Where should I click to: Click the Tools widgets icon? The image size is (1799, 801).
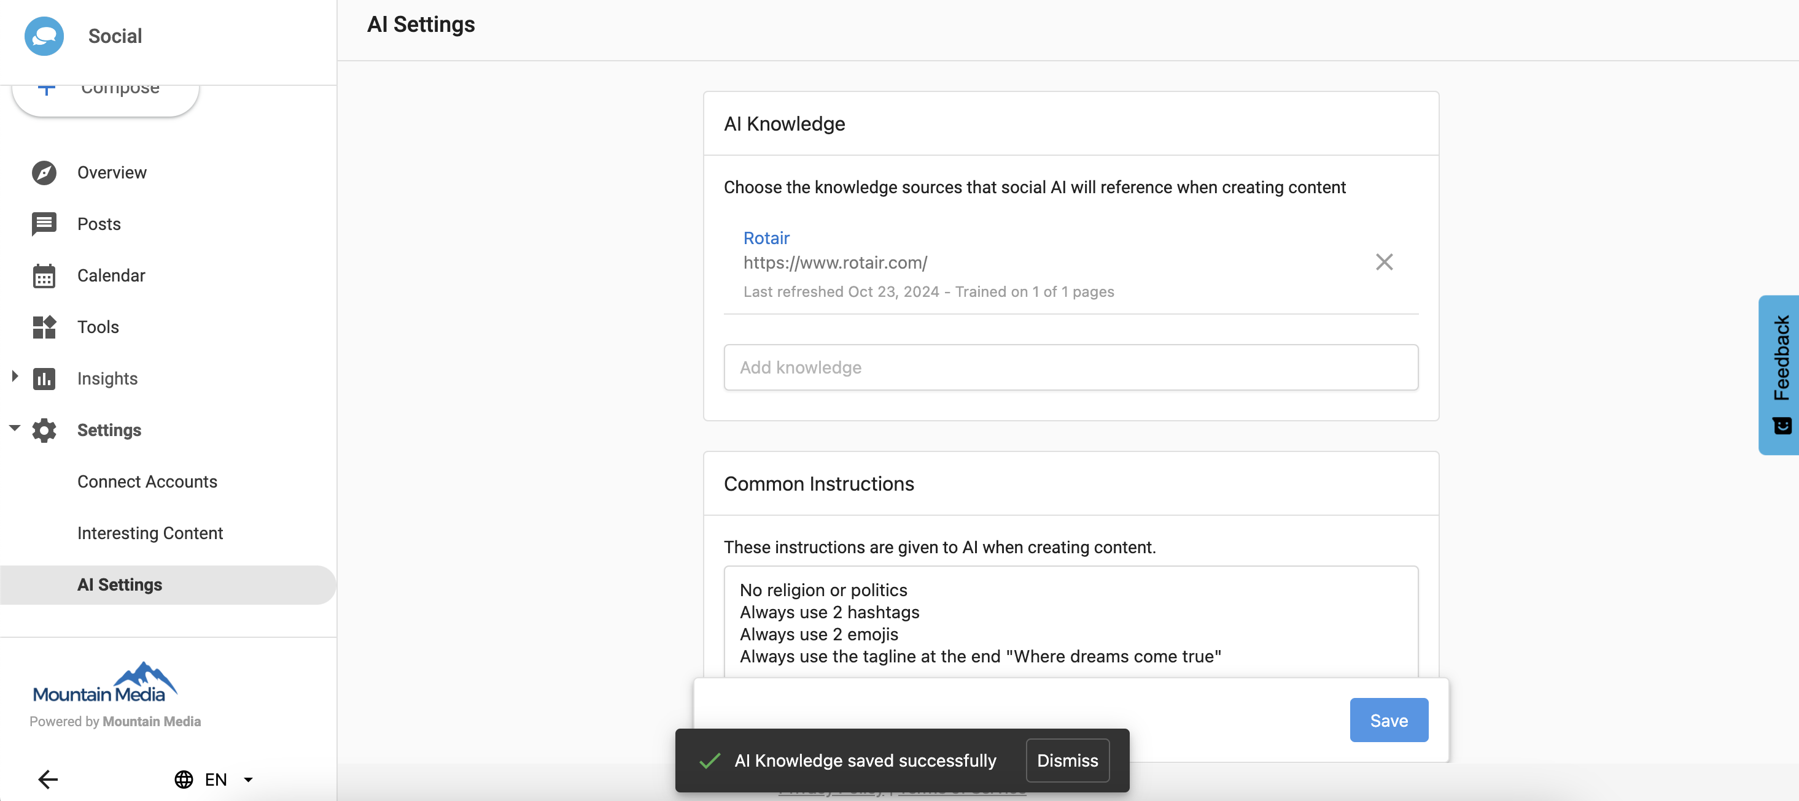[x=44, y=328]
